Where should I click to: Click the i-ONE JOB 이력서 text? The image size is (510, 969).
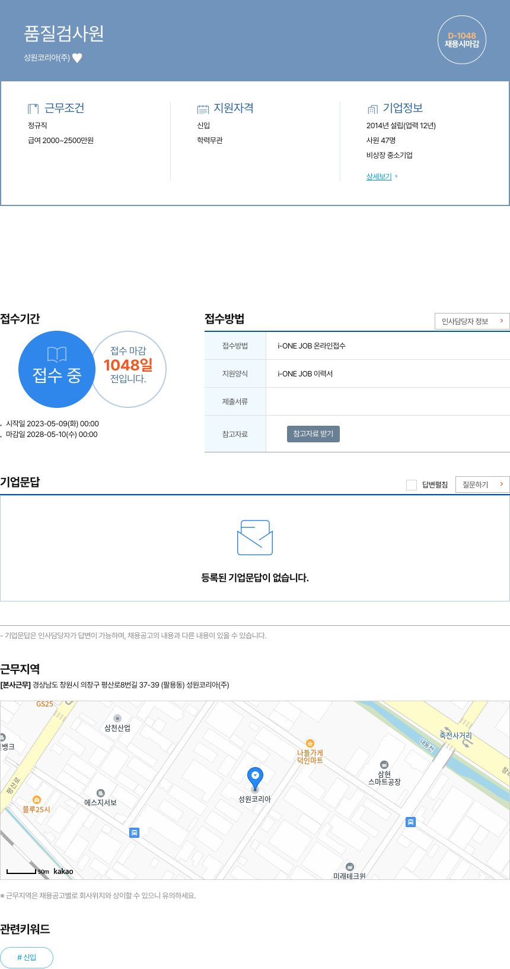coord(305,374)
